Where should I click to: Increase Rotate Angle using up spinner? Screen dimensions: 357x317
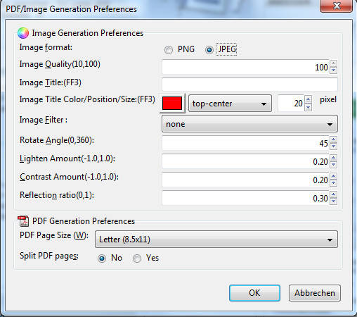tap(333, 139)
